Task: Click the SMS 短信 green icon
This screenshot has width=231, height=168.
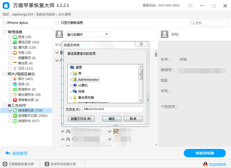Action: [x=15, y=37]
